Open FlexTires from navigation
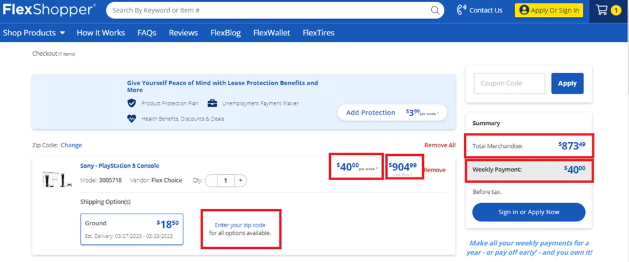Image resolution: width=629 pixels, height=262 pixels. click(x=318, y=33)
